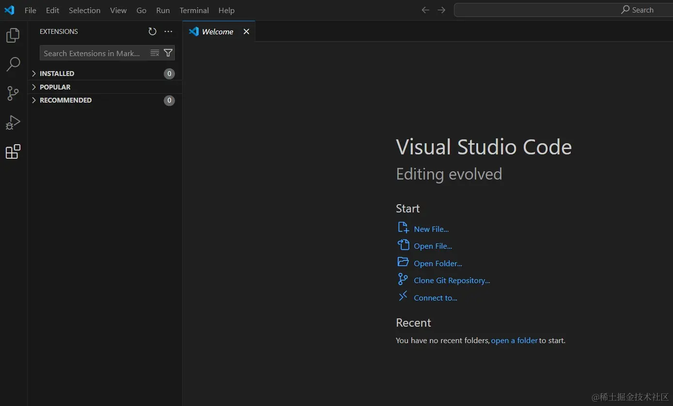Click the Connect to remote icon
The width and height of the screenshot is (673, 406).
[403, 296]
